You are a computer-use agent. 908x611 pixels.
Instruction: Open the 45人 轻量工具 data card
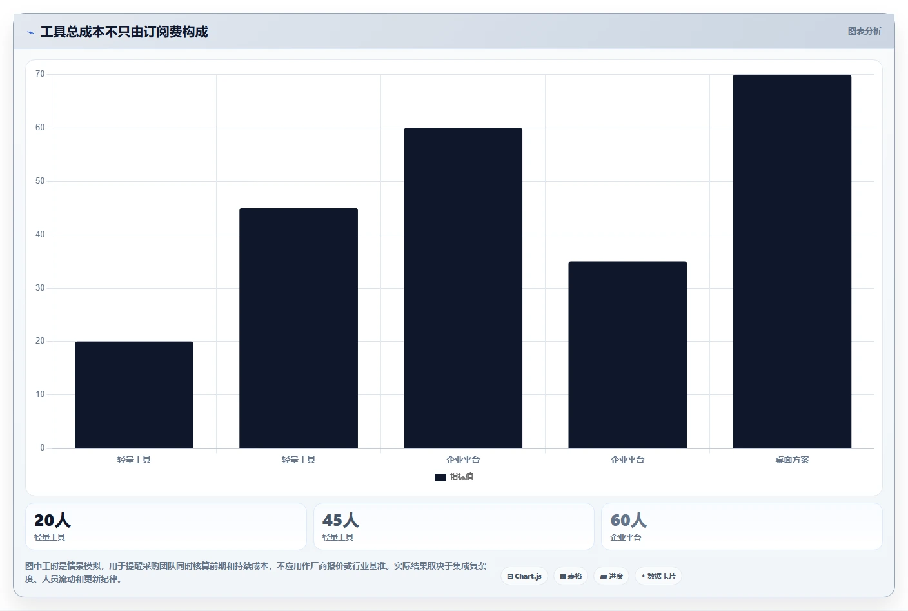(x=453, y=527)
